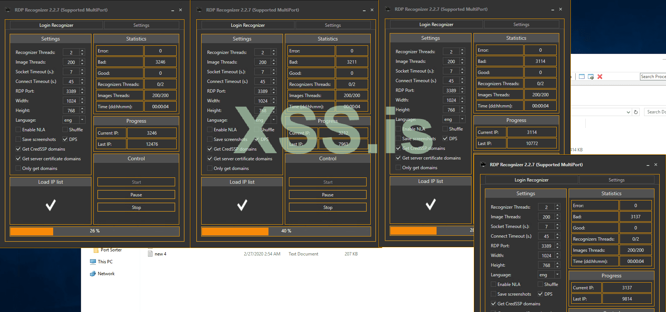Click the checkmark icon under Load IP list in the 26 % window

coord(51,205)
